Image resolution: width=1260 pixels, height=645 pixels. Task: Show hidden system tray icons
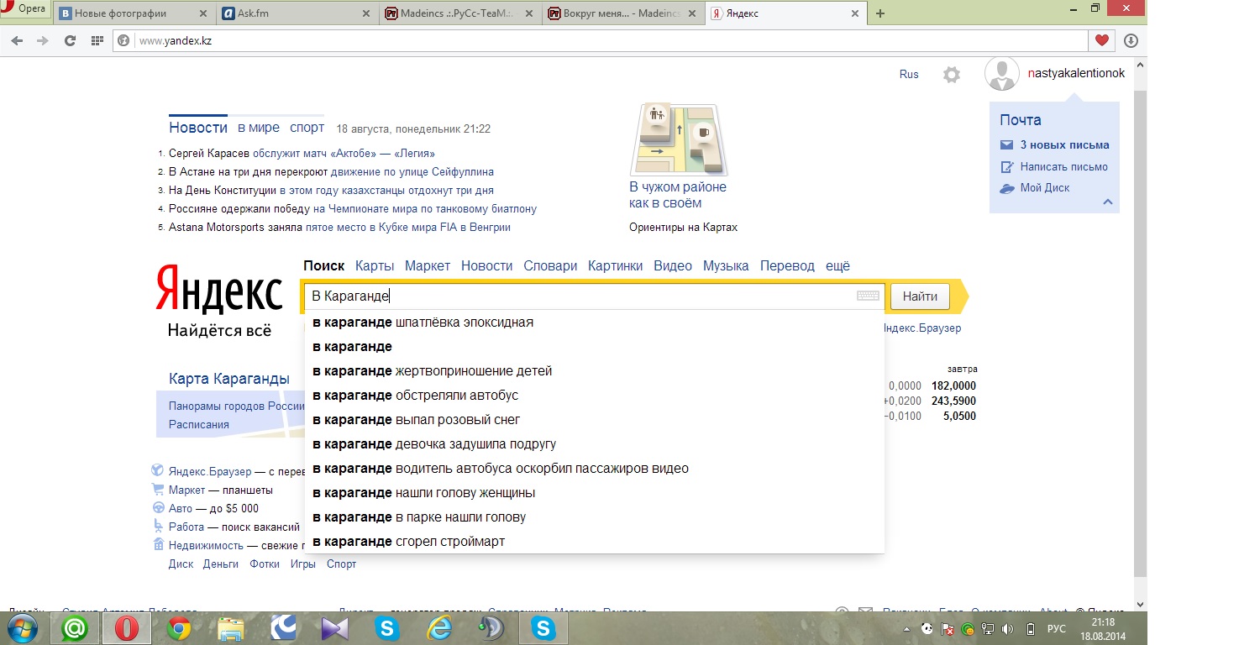coord(906,629)
